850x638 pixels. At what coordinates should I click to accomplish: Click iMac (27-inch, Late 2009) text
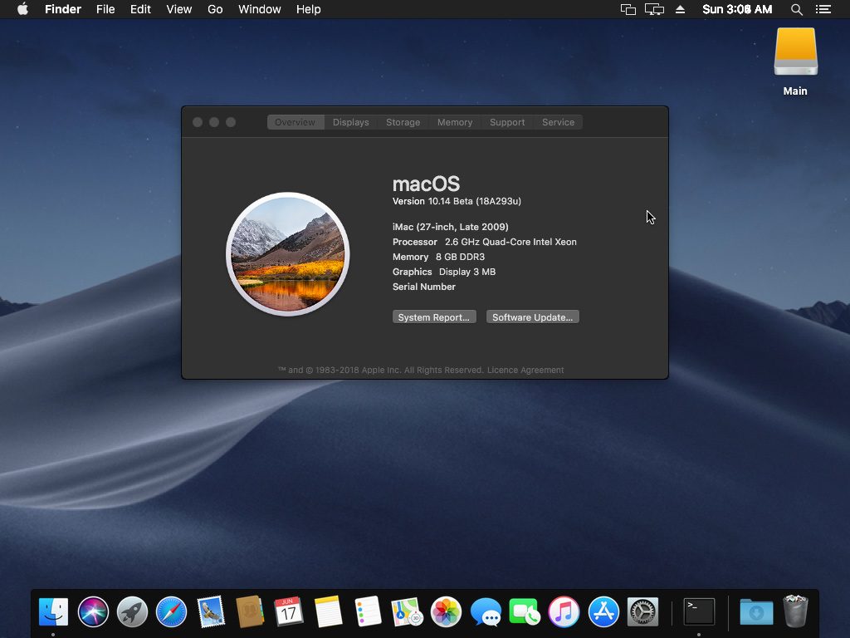451,227
